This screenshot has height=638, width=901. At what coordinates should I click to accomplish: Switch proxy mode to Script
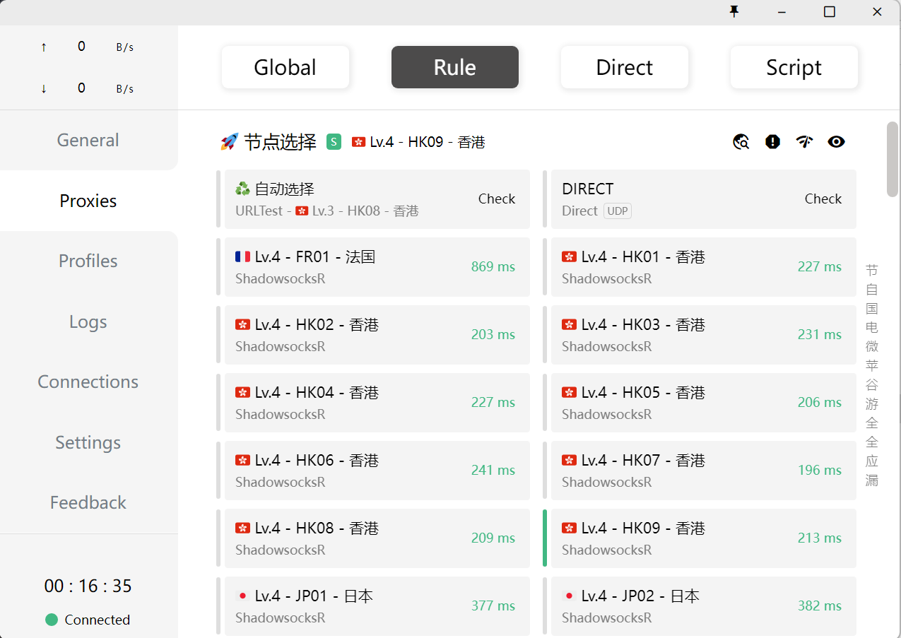794,67
